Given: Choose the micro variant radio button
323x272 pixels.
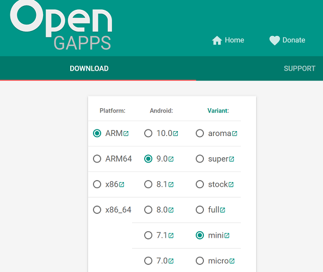Looking at the screenshot, I should [x=200, y=261].
